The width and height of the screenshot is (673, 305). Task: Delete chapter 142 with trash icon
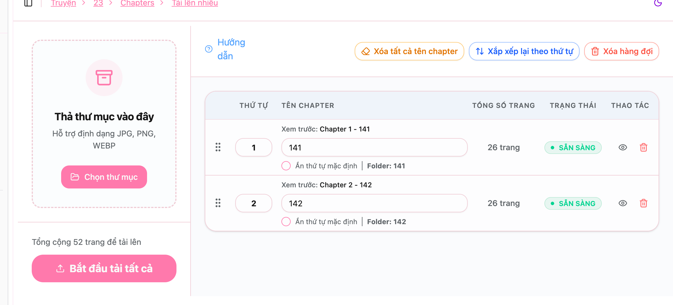click(x=643, y=203)
